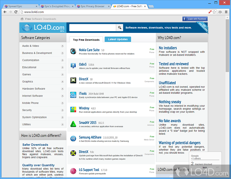Click the LO4D website search input field
231x179 pixels.
[x=92, y=28]
